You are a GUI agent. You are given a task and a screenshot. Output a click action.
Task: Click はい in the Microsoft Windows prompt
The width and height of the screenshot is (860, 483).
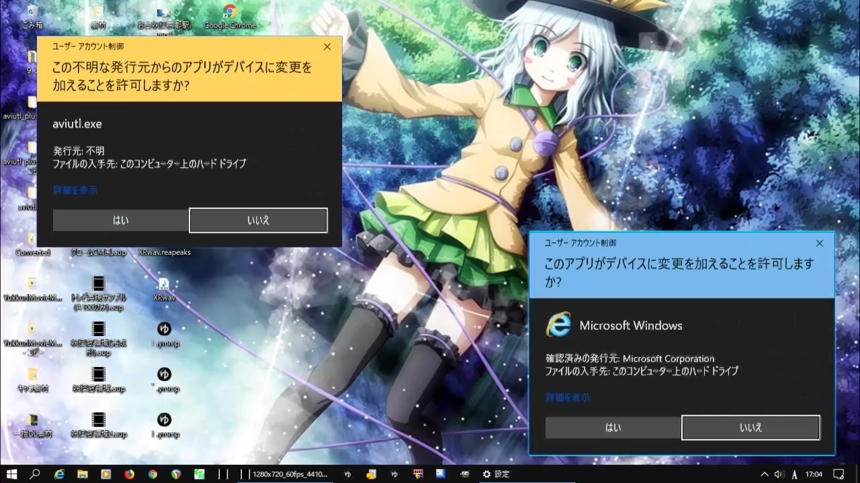click(x=613, y=427)
